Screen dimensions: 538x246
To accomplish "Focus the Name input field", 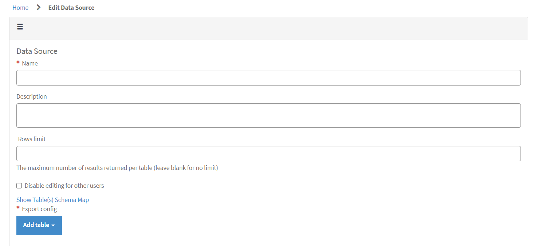I will (x=268, y=78).
